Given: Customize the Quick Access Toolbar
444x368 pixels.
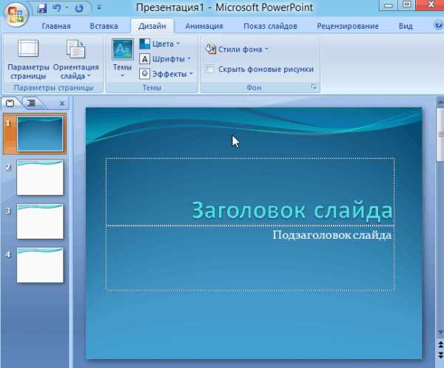Looking at the screenshot, I should [99, 8].
